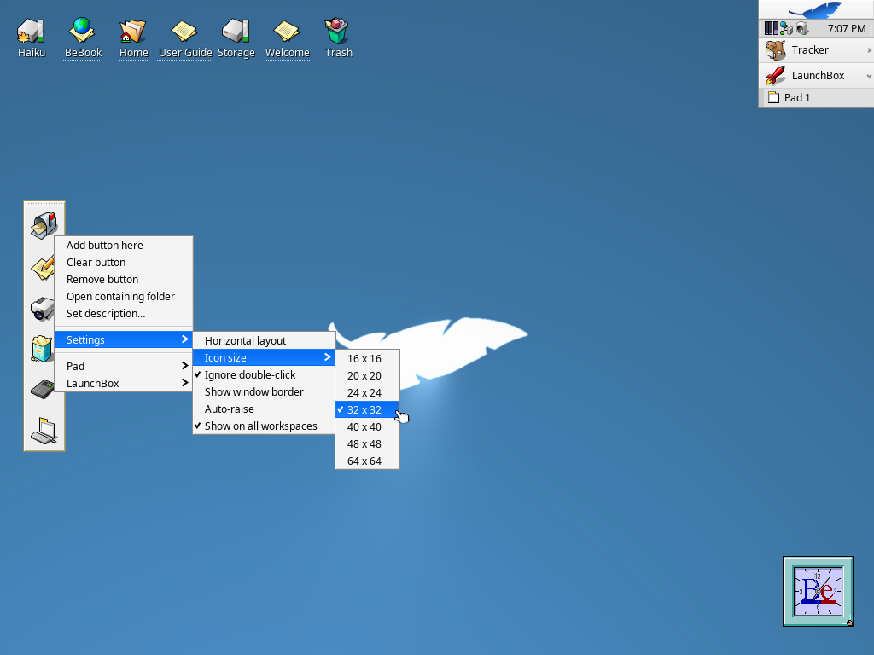Screen dimensions: 874x655
Task: Expand Tracker entry arrow in Deskbar
Action: tap(869, 50)
